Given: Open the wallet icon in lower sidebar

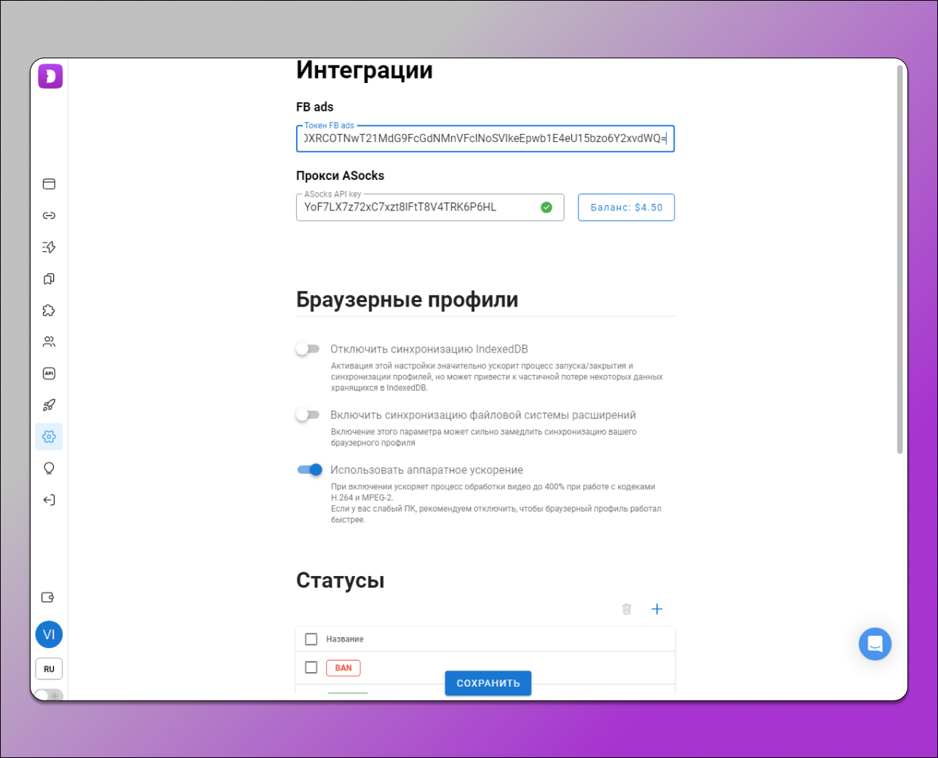Looking at the screenshot, I should tap(47, 596).
